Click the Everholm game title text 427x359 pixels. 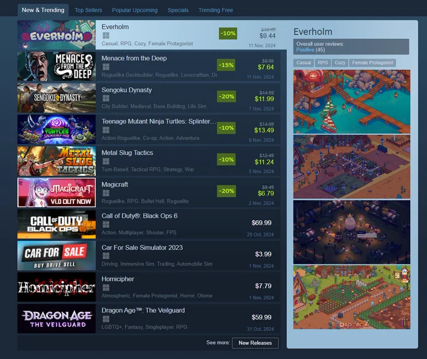coord(115,26)
